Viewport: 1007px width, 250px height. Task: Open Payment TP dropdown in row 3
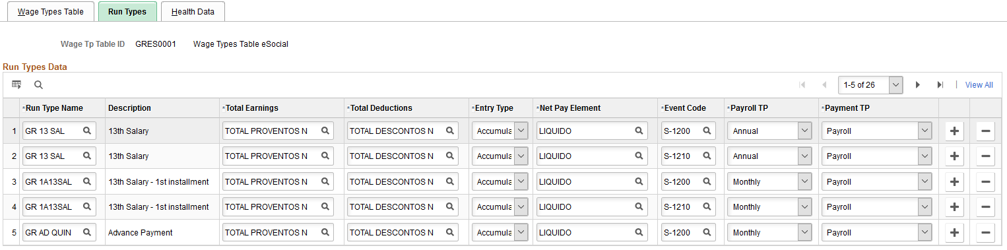coord(925,181)
